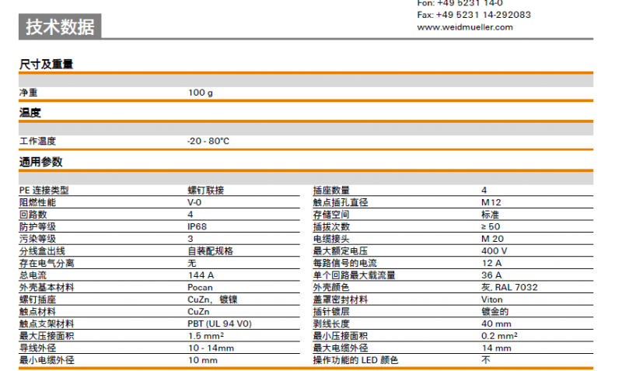
Task: Click the 操作功能的 LED 颜色 row label
Action: tap(355, 359)
